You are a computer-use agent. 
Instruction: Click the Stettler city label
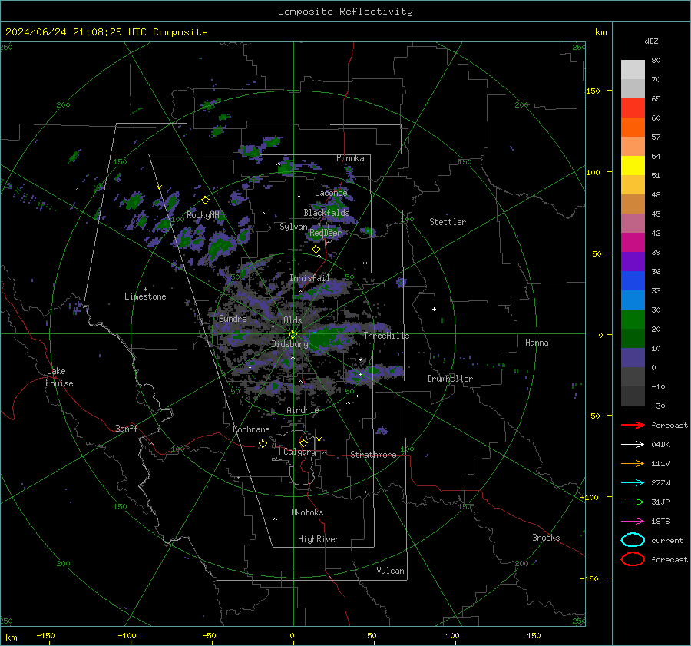coord(448,222)
